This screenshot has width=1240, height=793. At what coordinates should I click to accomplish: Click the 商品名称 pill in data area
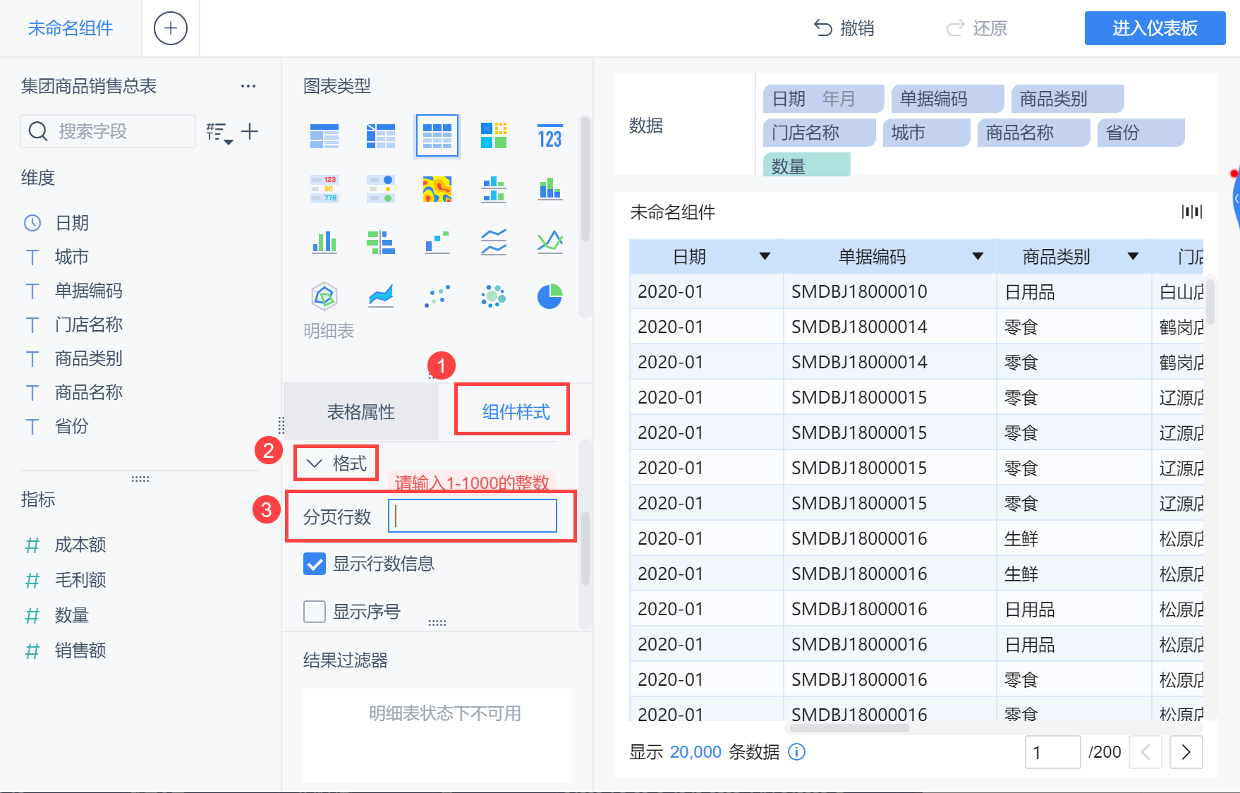pyautogui.click(x=1033, y=133)
